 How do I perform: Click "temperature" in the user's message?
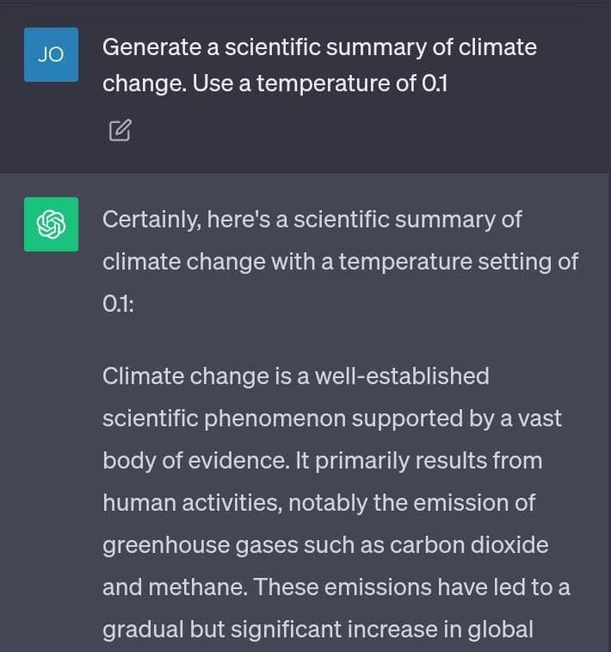tap(323, 84)
